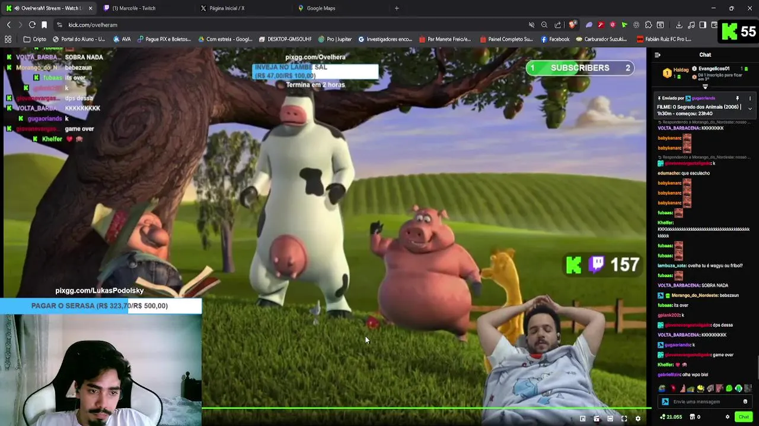Screen dimensions: 759x426
Task: Open the zoom magnifier icon in address bar
Action: coord(544,25)
